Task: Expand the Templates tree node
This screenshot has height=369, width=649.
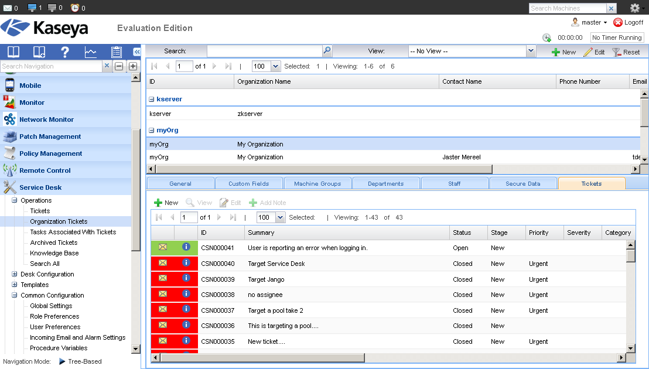Action: (15, 285)
